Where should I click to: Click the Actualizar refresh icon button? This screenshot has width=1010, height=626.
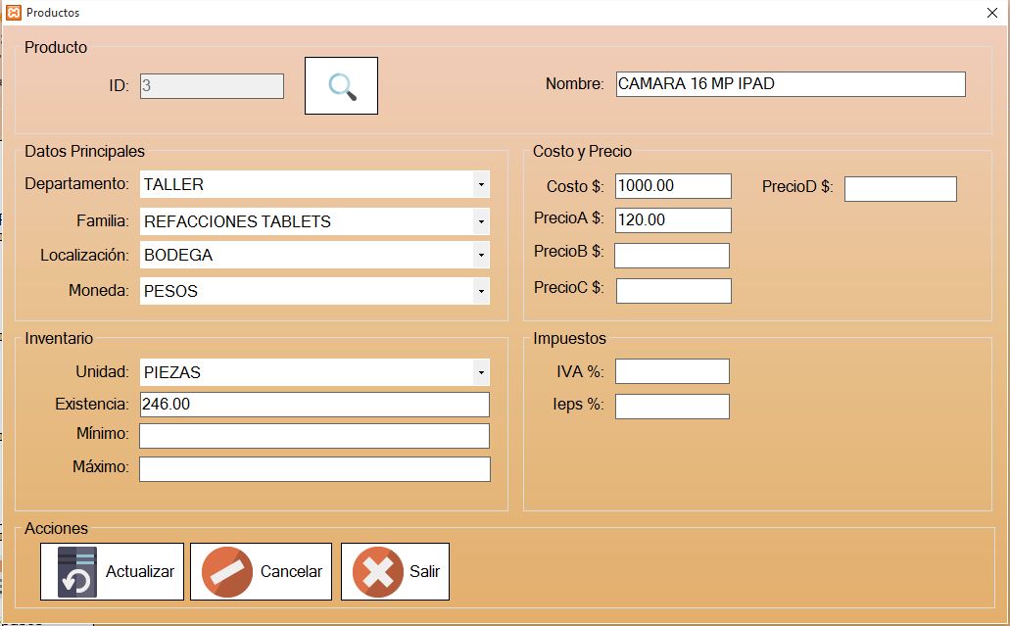[x=112, y=571]
